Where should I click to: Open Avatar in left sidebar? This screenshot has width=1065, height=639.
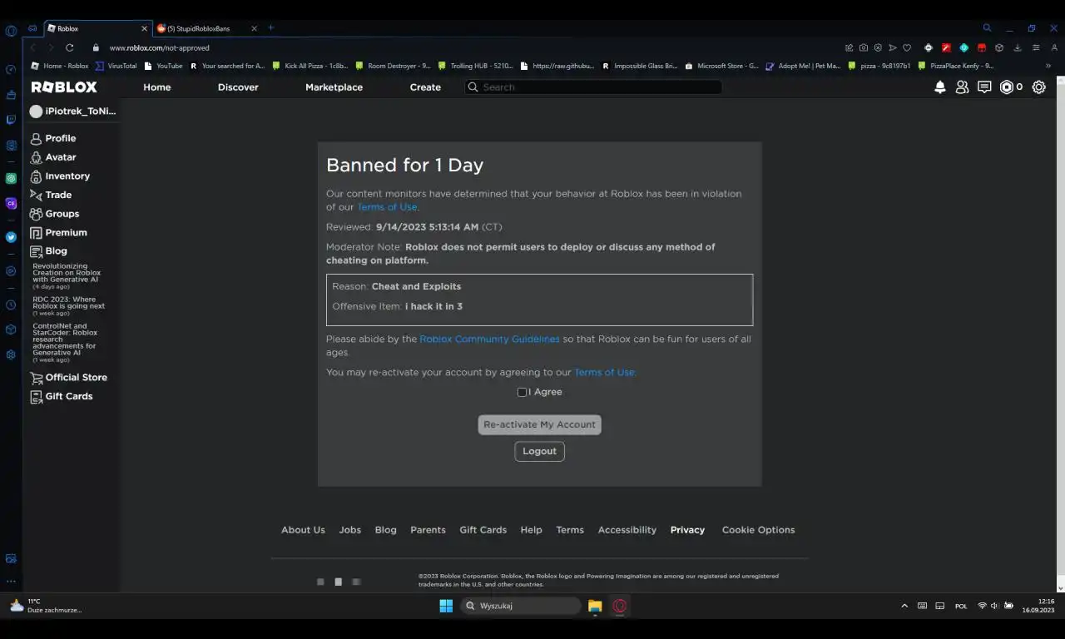pyautogui.click(x=53, y=157)
